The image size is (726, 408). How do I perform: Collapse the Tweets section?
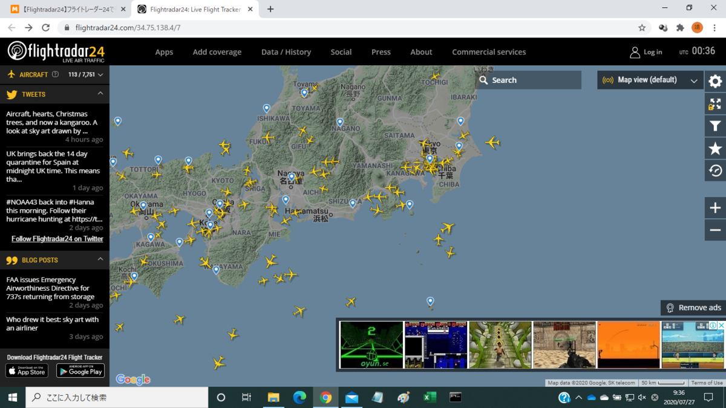click(100, 94)
